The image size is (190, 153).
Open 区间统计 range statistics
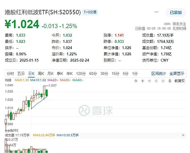(159, 74)
